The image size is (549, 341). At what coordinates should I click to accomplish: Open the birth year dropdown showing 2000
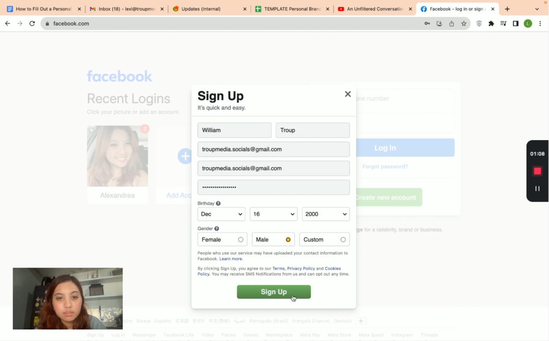[325, 214]
